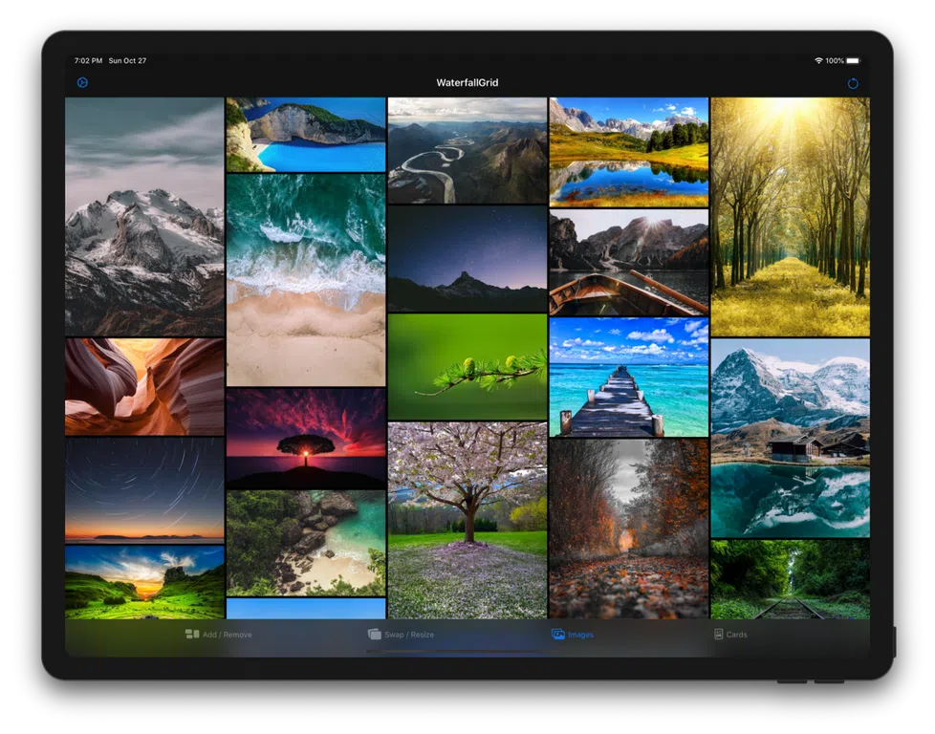The image size is (935, 734).
Task: Switch to the Add / Remove tab
Action: 219,635
